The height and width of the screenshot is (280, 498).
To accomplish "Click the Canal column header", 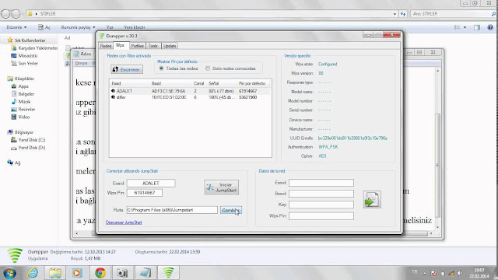I will (199, 83).
